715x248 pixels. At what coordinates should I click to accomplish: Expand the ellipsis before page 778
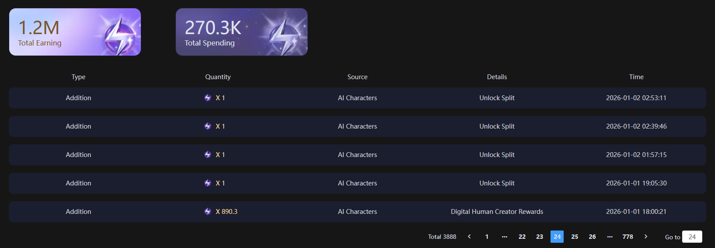pos(610,237)
